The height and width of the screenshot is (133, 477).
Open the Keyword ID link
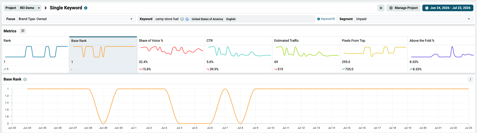pos(326,19)
